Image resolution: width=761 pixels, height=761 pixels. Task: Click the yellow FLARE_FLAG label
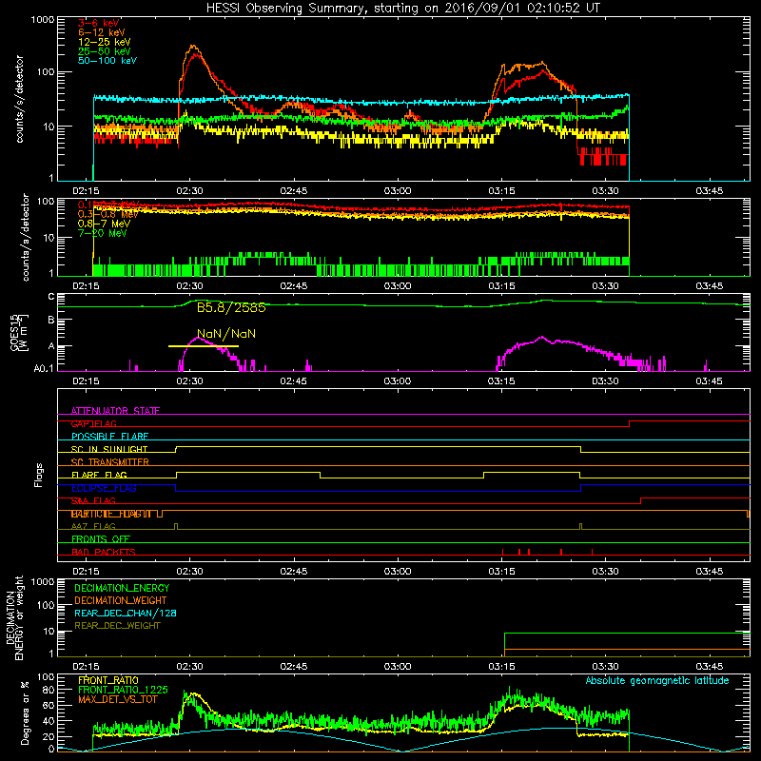click(99, 475)
